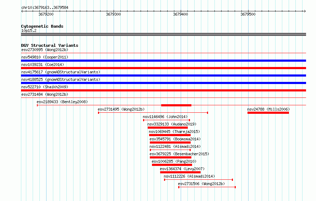The width and height of the screenshot is (316, 201).
Task: Click the Cytogenetic Bands track title
Action: 42,26
